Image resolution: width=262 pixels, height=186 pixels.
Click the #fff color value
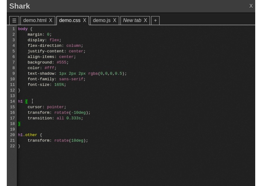49,68
